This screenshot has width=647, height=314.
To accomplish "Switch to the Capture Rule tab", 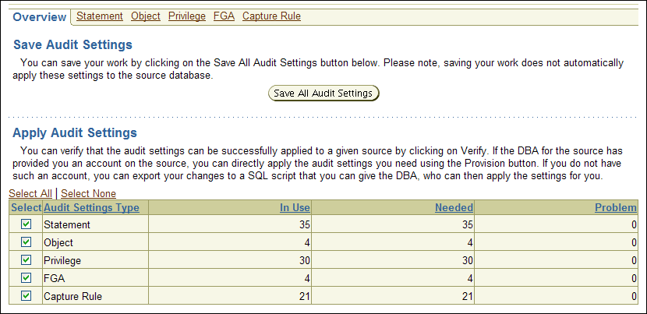I will [x=271, y=16].
